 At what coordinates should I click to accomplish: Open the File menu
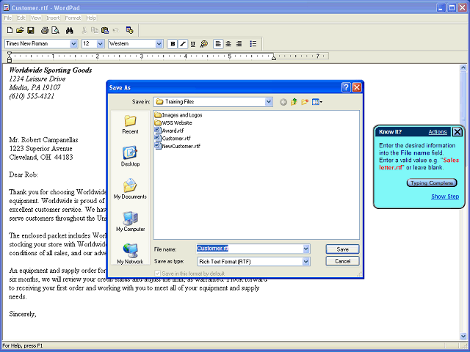coord(8,18)
